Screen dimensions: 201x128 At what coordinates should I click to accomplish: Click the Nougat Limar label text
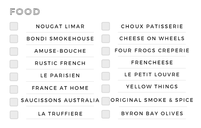[60, 26]
